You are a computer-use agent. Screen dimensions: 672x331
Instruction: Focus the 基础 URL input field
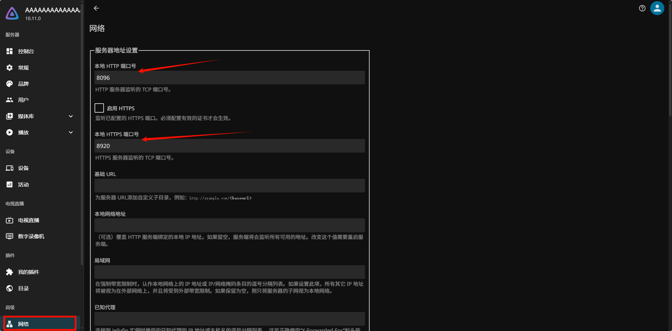click(229, 186)
